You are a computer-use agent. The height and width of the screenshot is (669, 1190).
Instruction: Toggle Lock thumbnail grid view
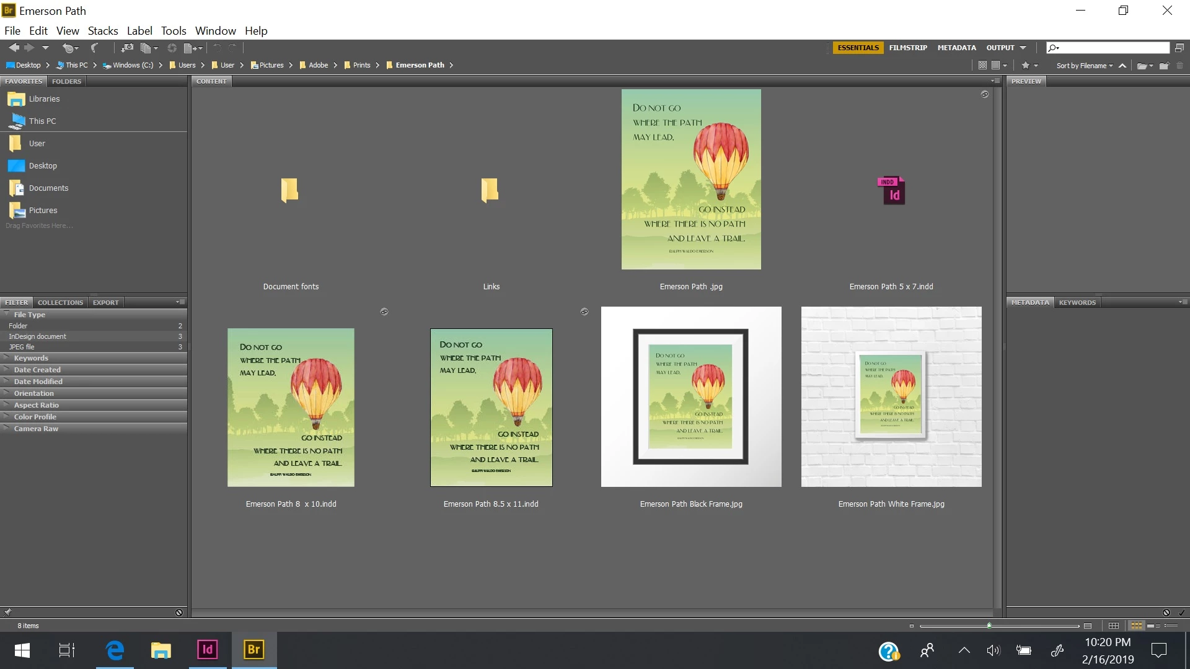tap(1114, 626)
